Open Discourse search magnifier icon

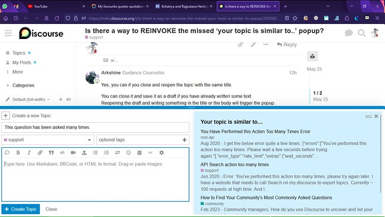[x=362, y=33]
